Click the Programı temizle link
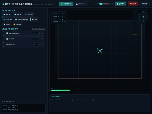 (39, 29)
